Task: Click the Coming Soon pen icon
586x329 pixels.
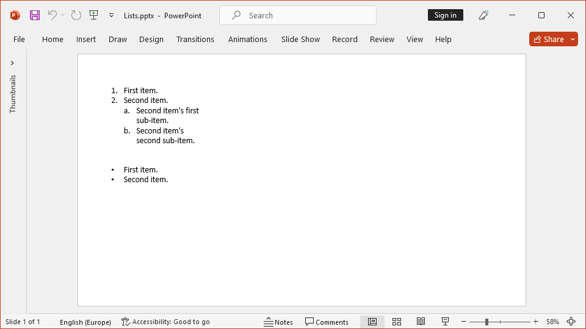Action: [x=484, y=15]
